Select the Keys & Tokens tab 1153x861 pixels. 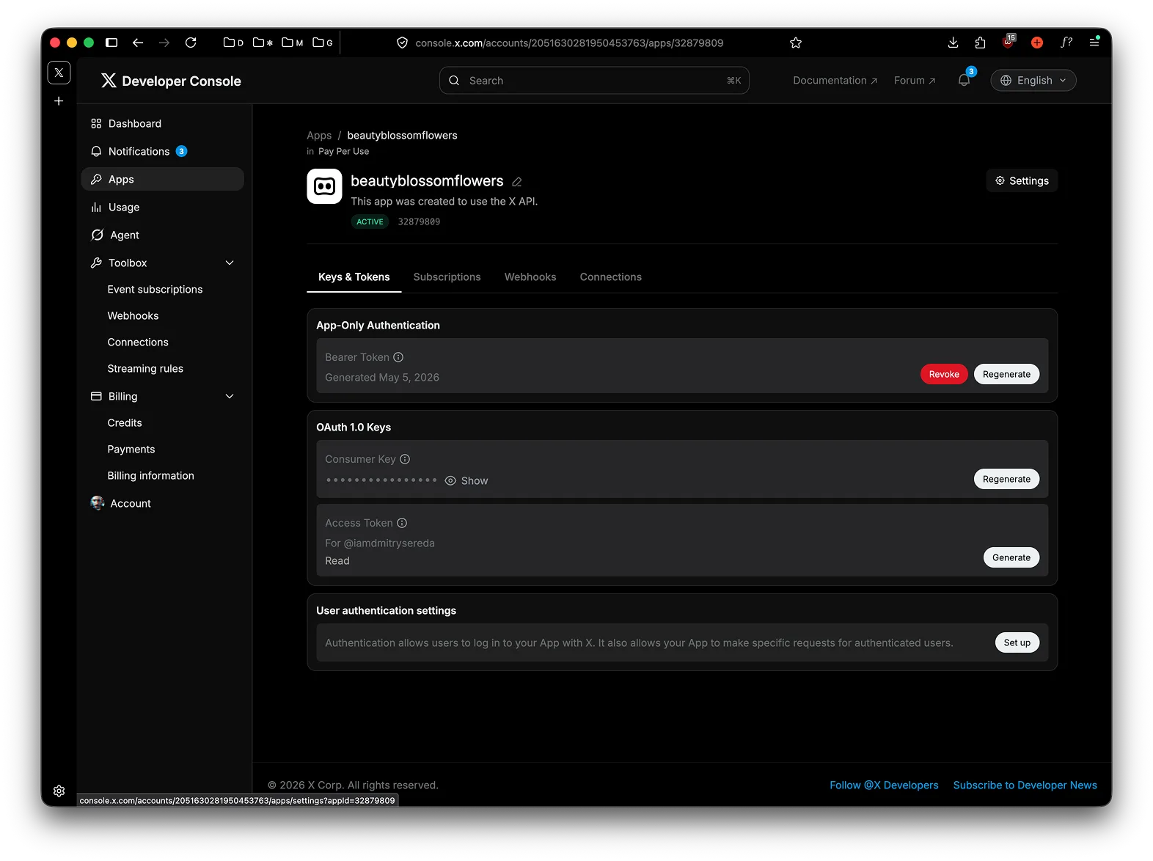point(354,276)
